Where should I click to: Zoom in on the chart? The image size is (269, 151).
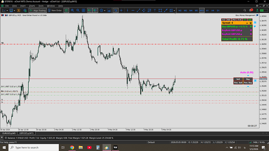[73, 11]
